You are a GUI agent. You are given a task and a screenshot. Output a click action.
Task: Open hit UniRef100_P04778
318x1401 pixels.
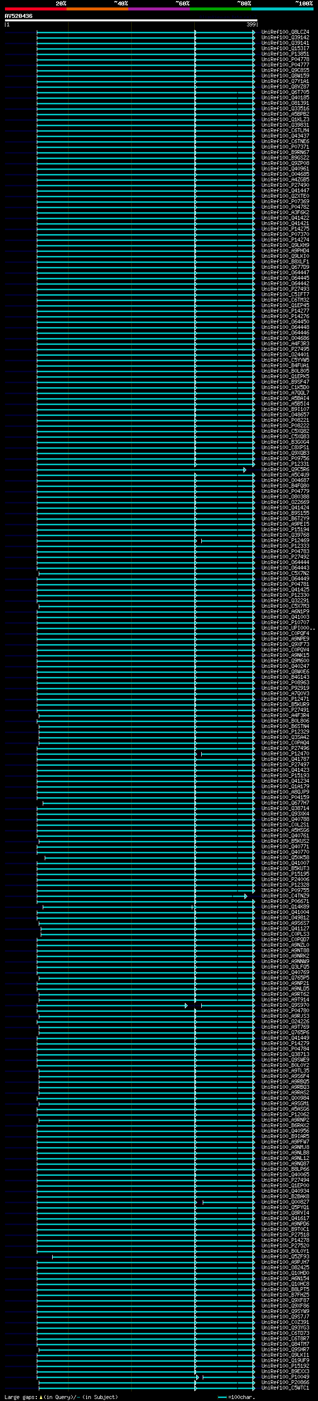(285, 59)
